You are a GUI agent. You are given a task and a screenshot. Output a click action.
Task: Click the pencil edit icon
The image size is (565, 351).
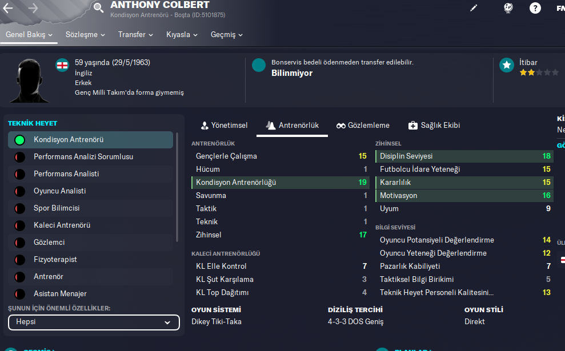coord(474,8)
